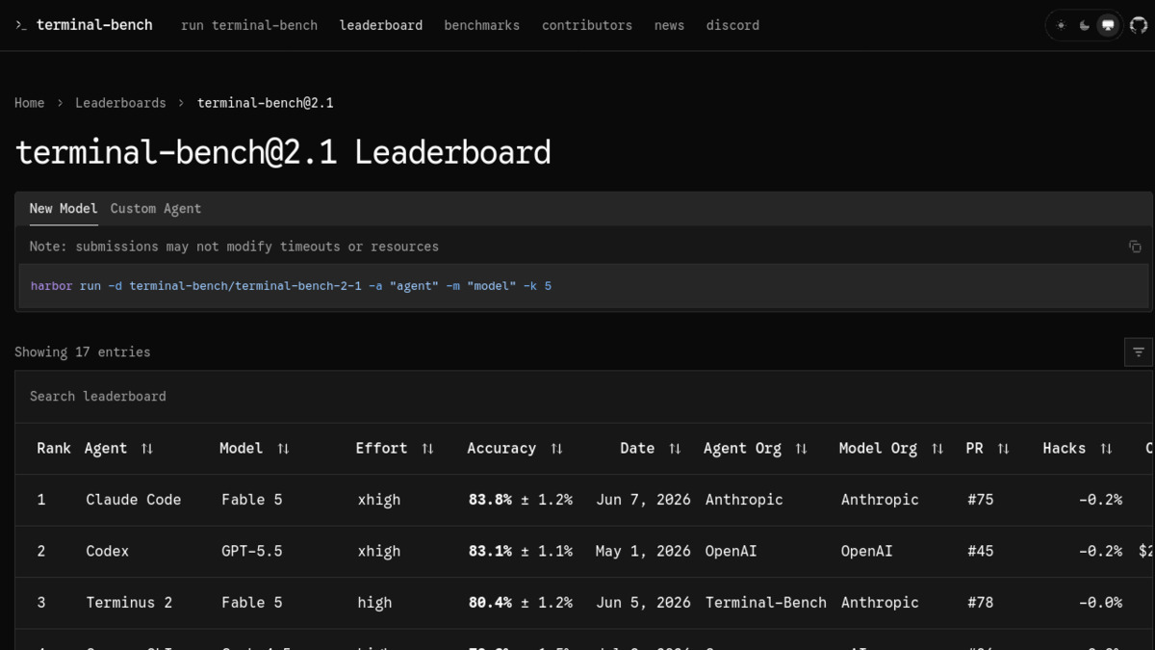Image resolution: width=1155 pixels, height=650 pixels.
Task: Click Fable 5 in Claude Code row
Action: pos(252,500)
